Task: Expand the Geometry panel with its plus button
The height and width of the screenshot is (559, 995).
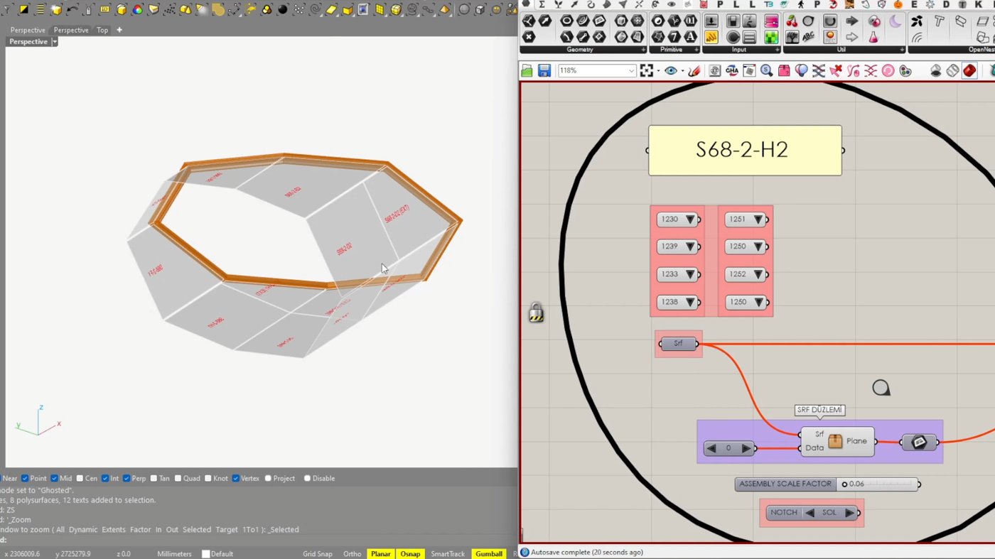Action: [643, 50]
